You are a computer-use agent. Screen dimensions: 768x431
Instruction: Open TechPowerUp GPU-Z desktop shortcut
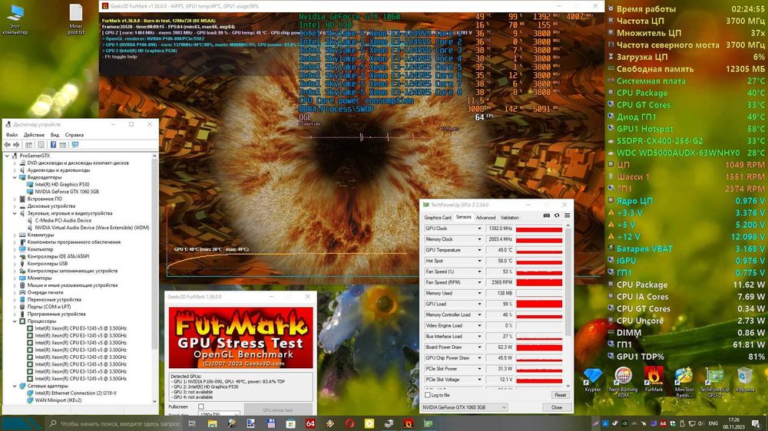pos(714,382)
